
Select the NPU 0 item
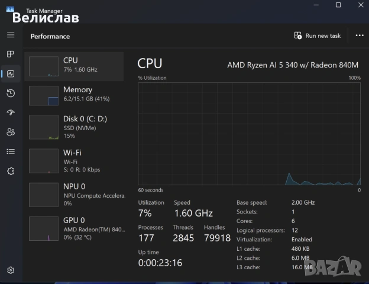[x=75, y=195]
